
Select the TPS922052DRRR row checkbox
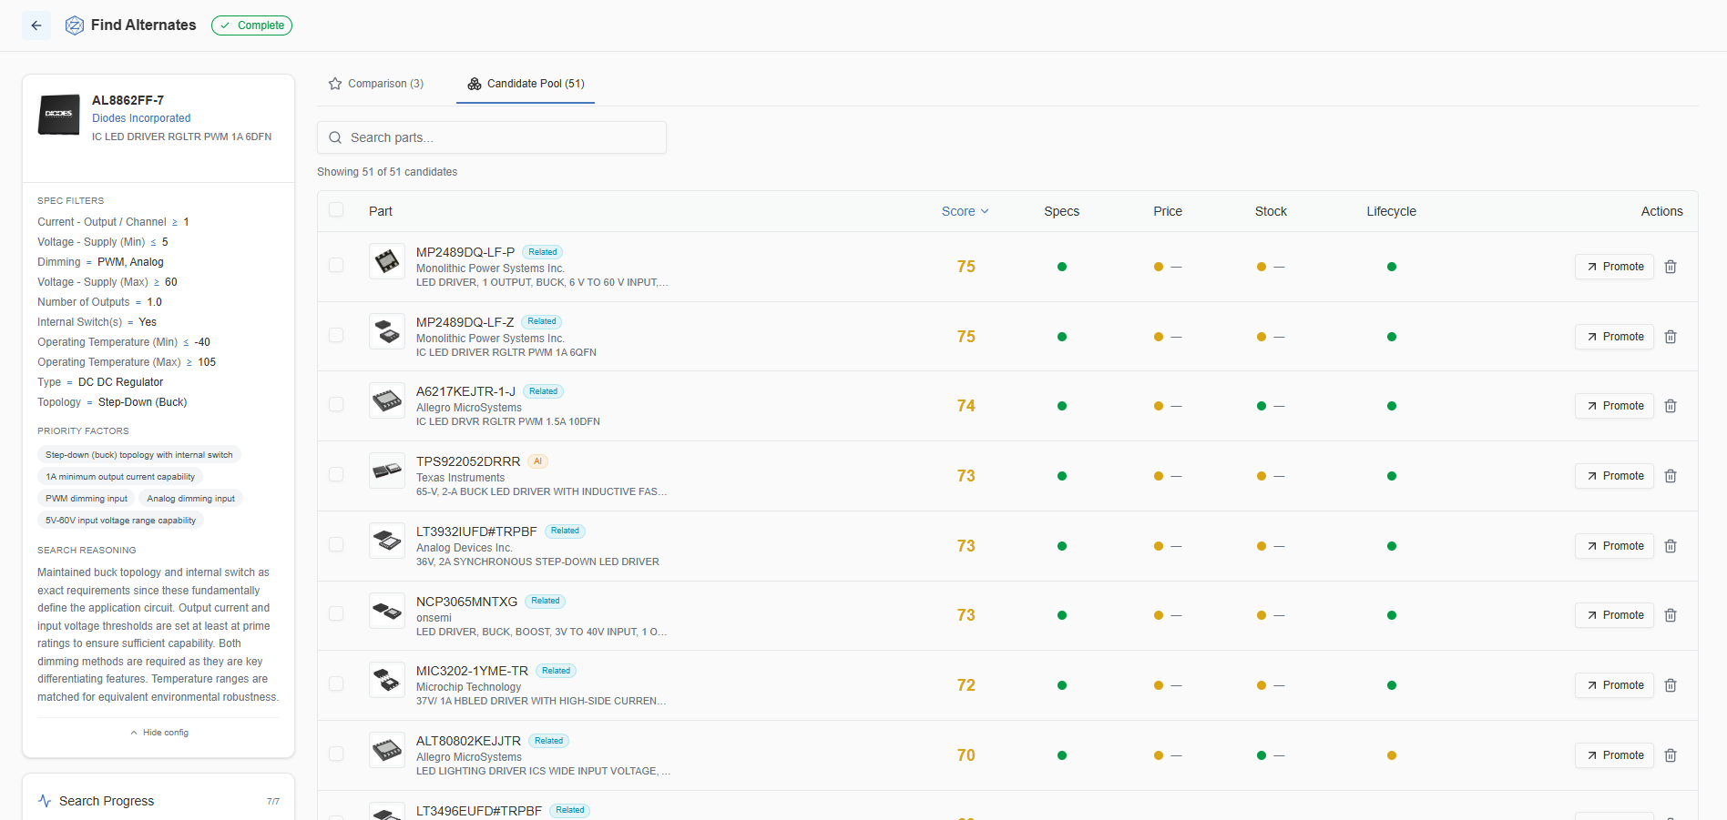click(x=336, y=474)
